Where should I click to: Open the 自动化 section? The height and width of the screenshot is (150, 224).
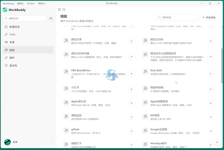[28, 65]
